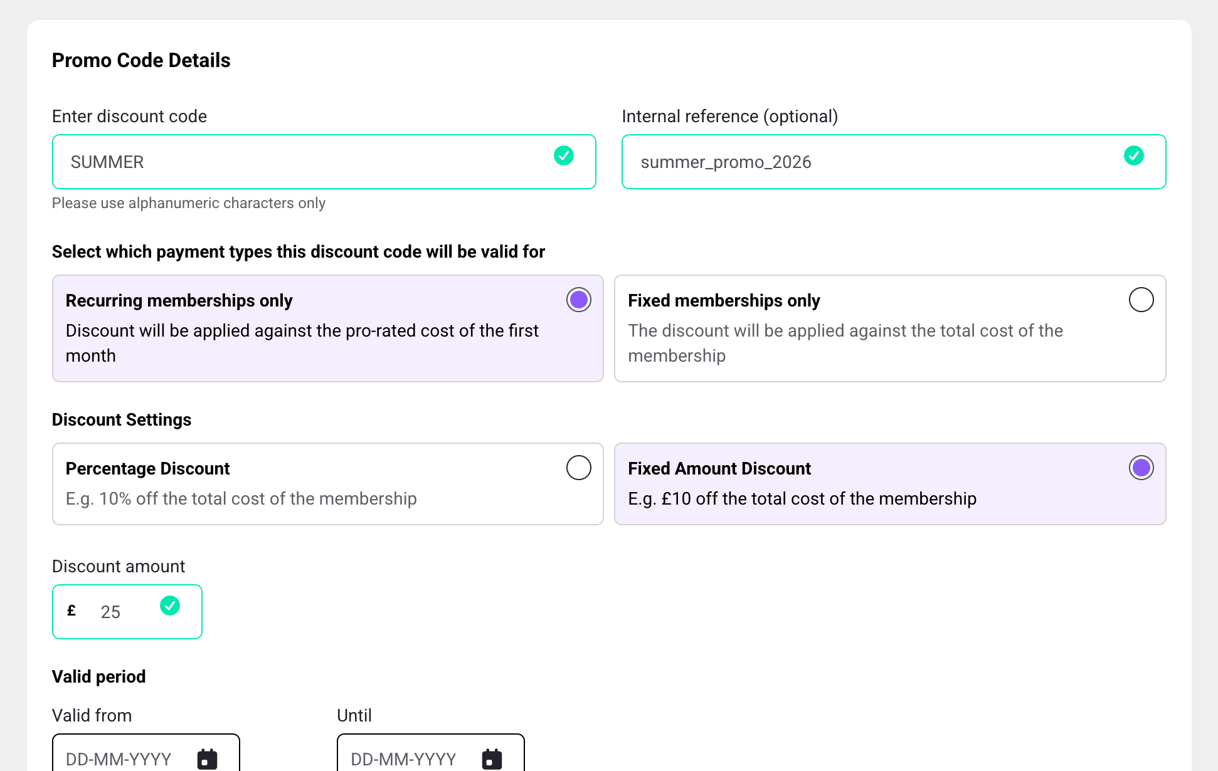Click the pound currency symbol
The height and width of the screenshot is (771, 1218).
point(71,611)
